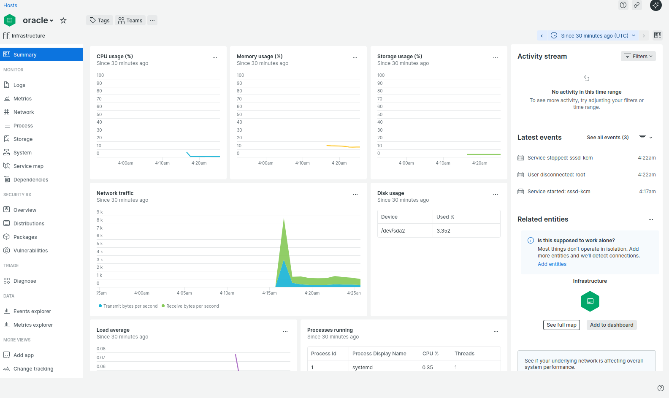Expand Activity stream Filters dropdown

tap(638, 56)
